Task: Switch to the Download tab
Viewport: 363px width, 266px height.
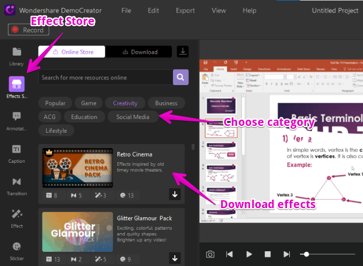Action: coord(138,52)
